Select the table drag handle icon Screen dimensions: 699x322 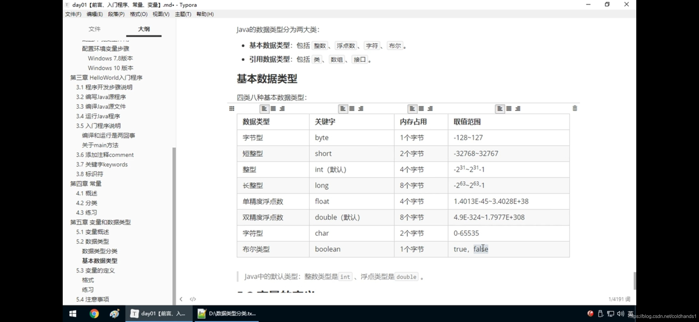(x=232, y=108)
